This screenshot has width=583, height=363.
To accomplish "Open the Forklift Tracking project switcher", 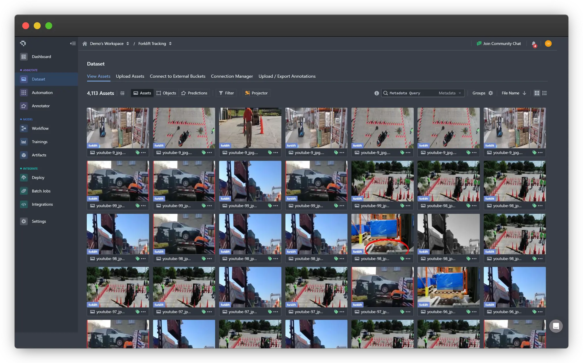I will (x=155, y=44).
